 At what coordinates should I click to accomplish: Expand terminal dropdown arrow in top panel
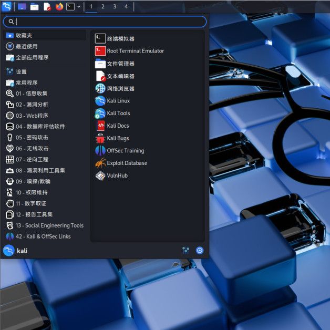pyautogui.click(x=79, y=7)
